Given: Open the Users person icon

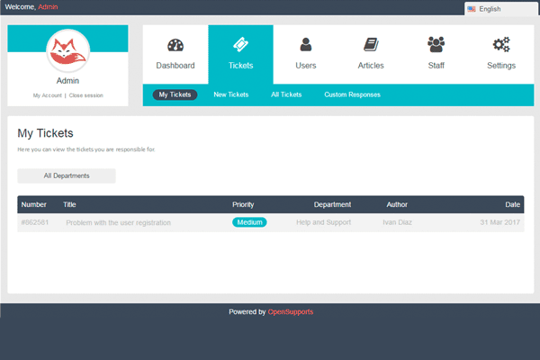Looking at the screenshot, I should click(x=306, y=45).
